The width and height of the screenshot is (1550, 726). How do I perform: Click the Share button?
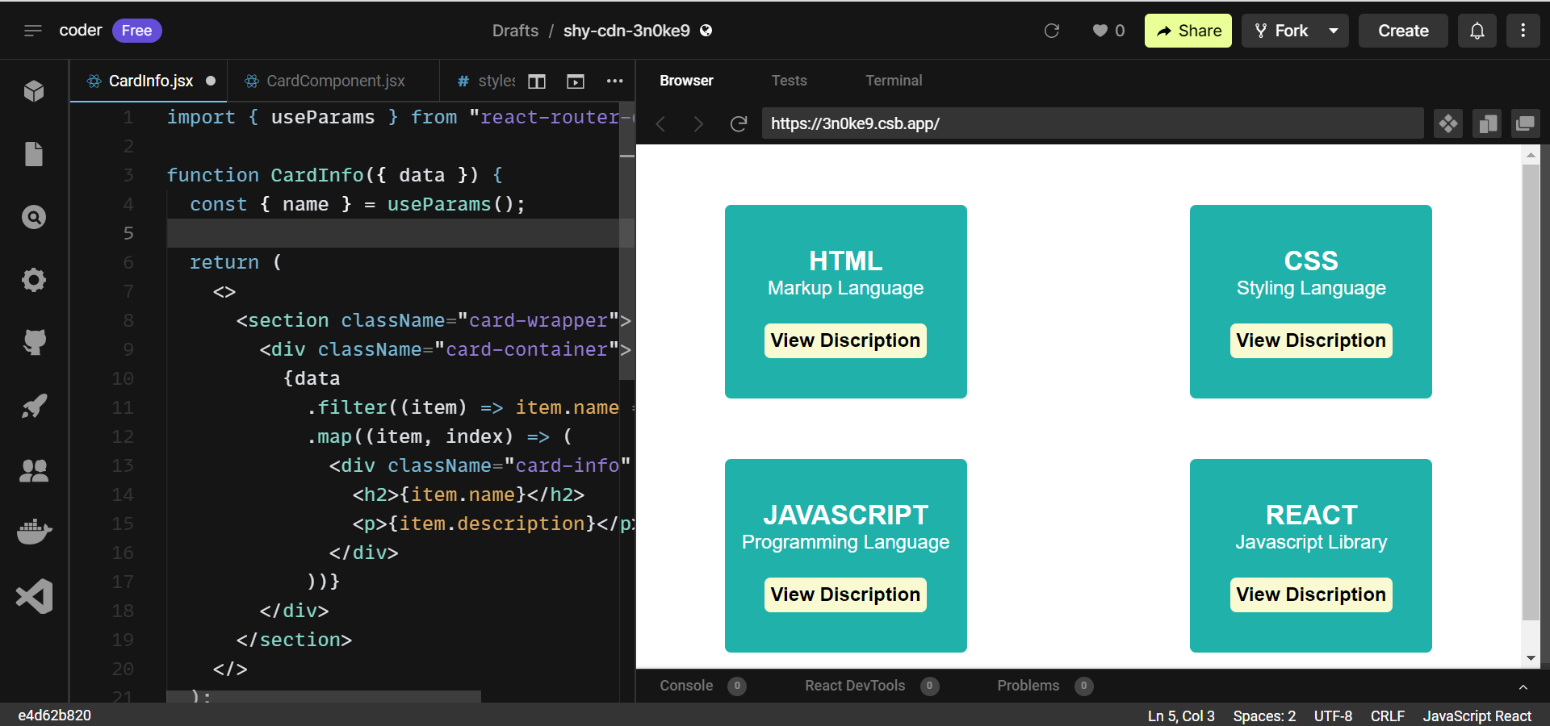[x=1188, y=31]
